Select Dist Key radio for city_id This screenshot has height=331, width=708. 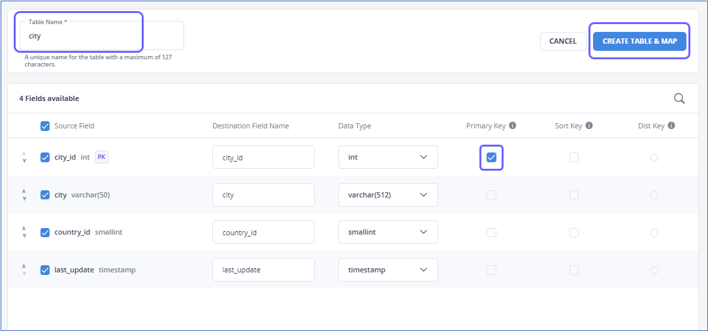pyautogui.click(x=654, y=158)
